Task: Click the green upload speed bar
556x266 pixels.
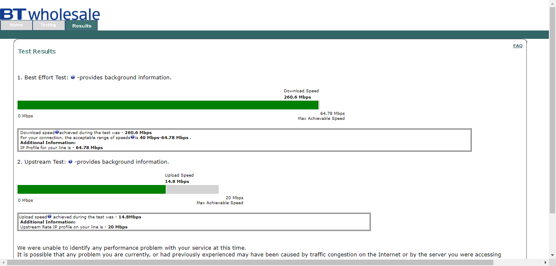Action: click(91, 190)
